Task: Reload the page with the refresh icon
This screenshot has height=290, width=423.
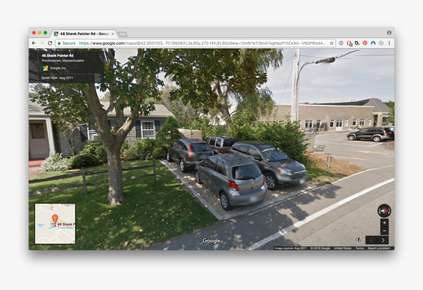Action: point(50,43)
